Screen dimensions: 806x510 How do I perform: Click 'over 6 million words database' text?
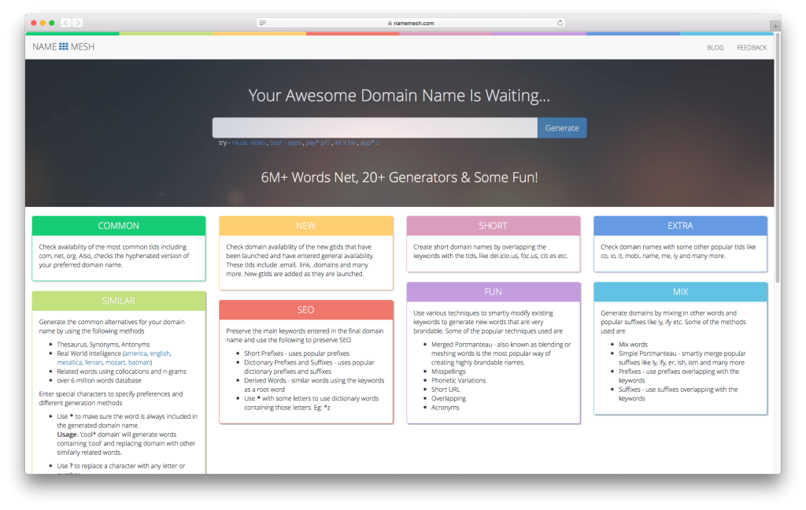coord(99,380)
